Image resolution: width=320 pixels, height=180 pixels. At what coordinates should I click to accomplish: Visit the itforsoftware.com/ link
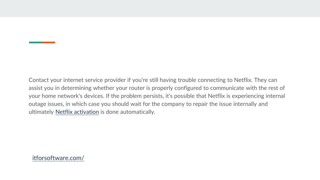coord(58,158)
